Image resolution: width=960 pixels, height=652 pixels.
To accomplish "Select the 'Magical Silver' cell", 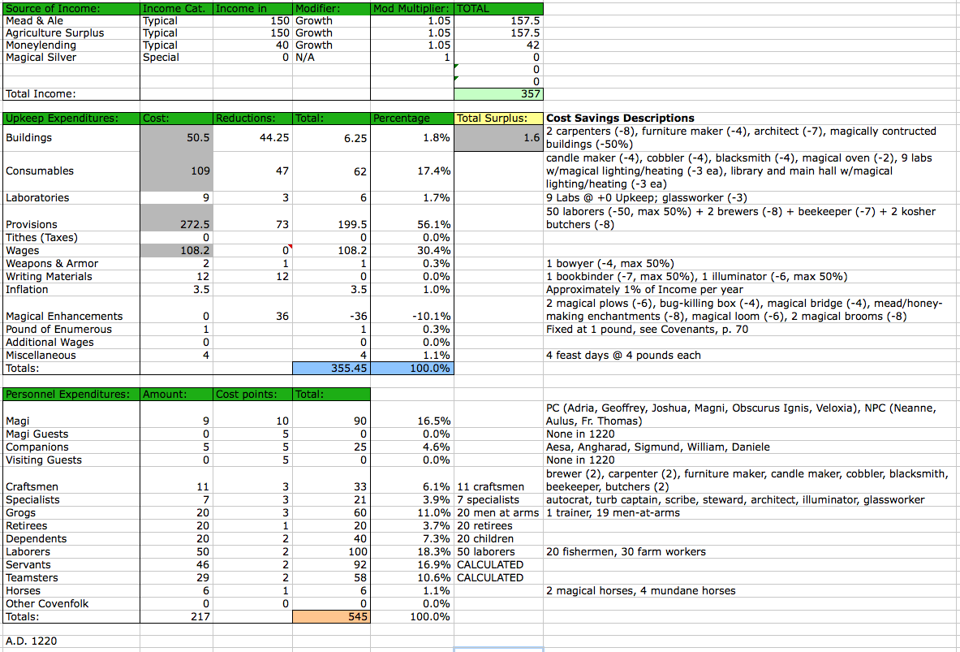I will (x=71, y=58).
